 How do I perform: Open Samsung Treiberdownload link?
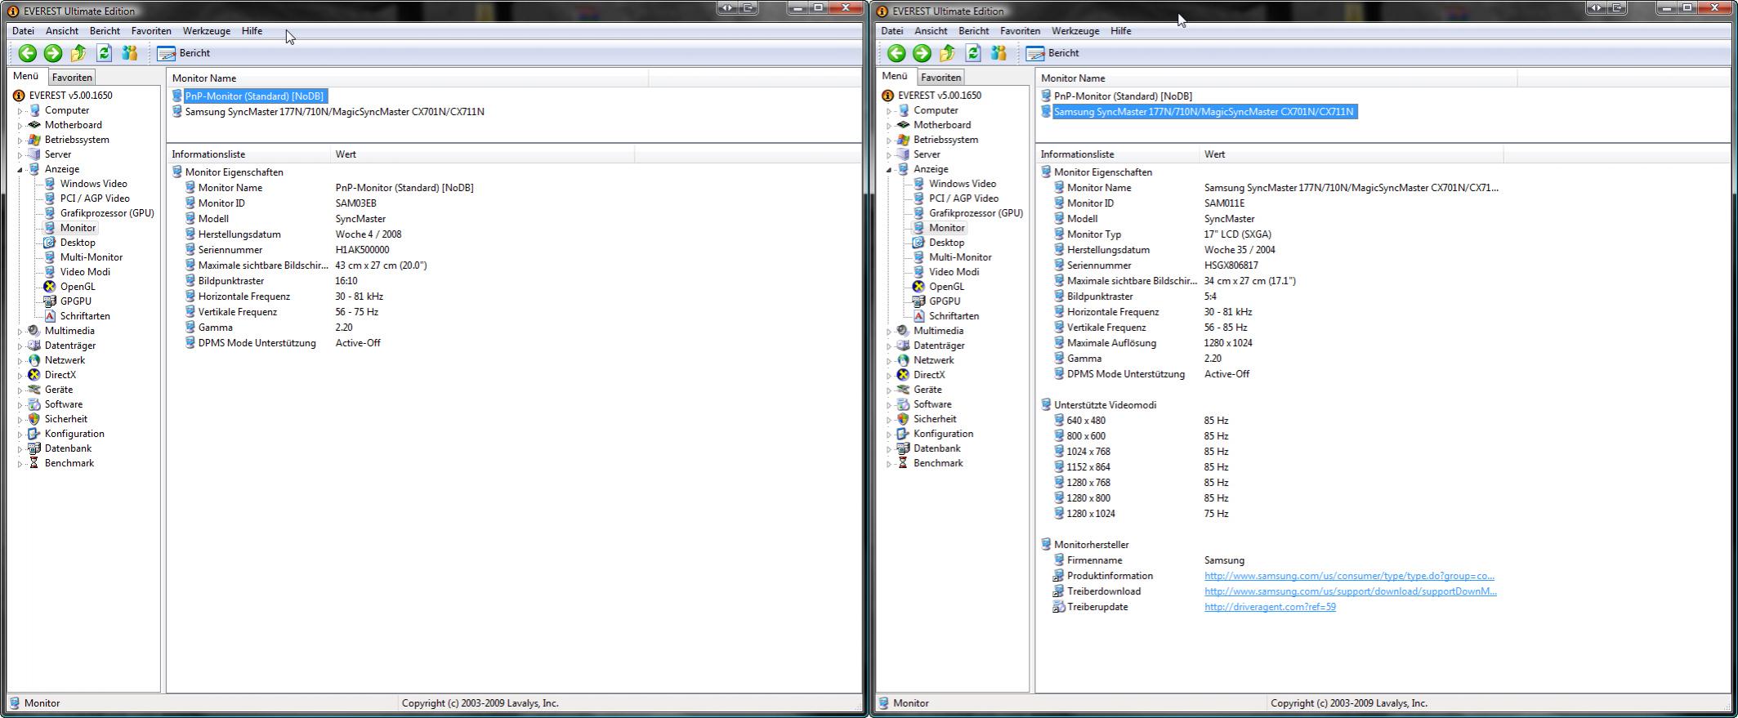click(1351, 591)
